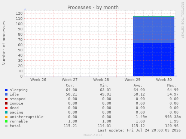Click idle average value 50.12
Image resolution: width=186 pixels, height=139 pixels.
139,94
